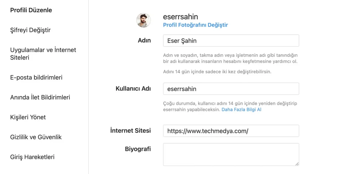Click the İnternet Sitesi URL field
Viewport: 355px width, 174px height.
tap(231, 131)
